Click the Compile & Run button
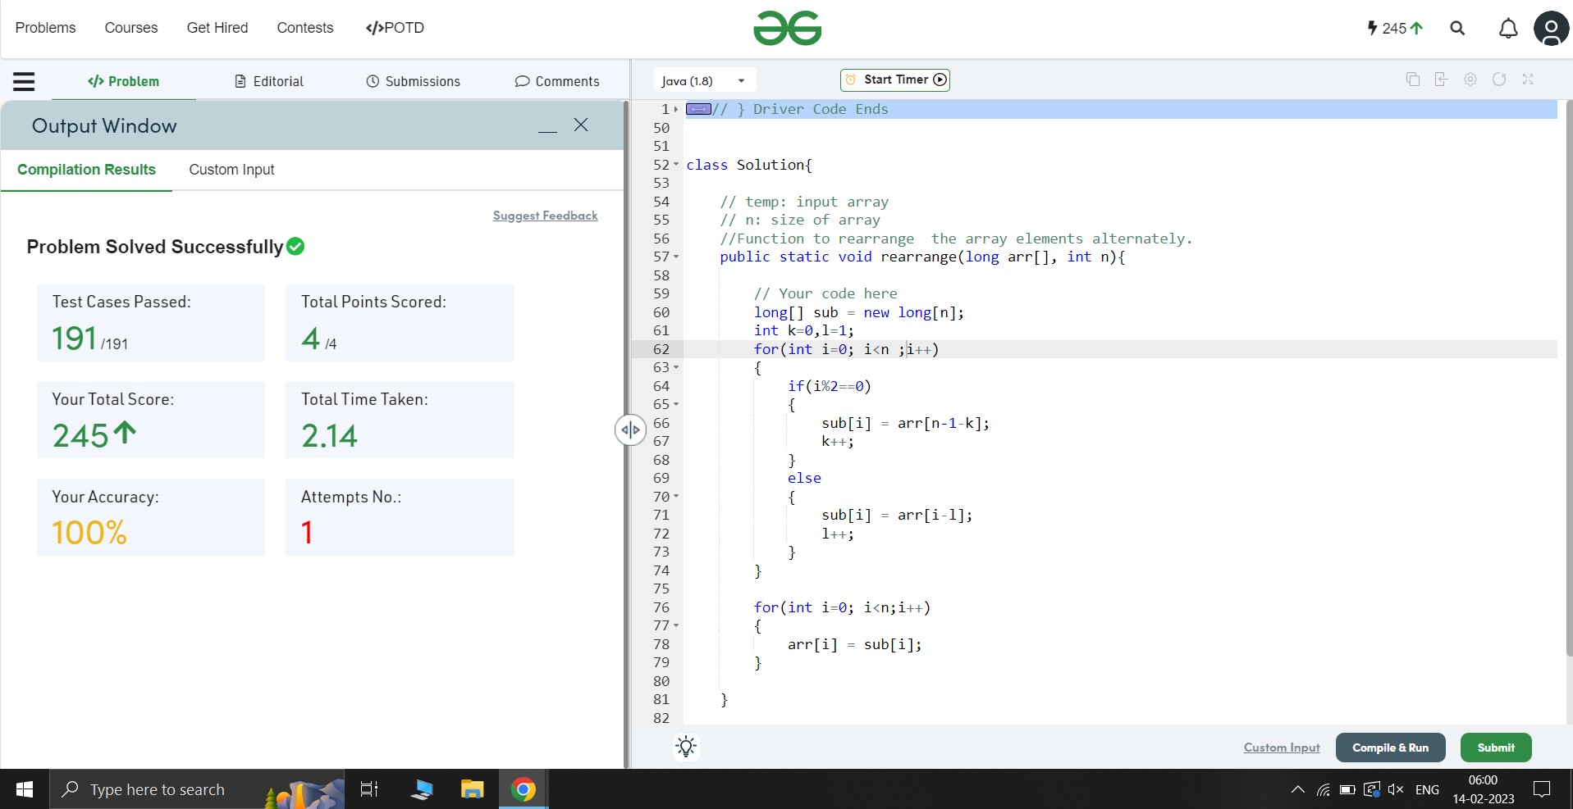 [x=1390, y=748]
